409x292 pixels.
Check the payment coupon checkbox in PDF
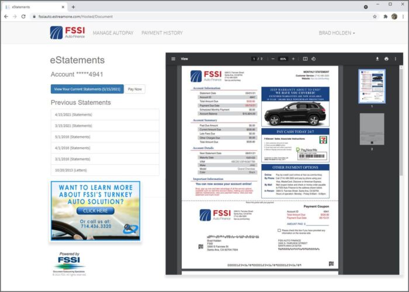click(279, 231)
